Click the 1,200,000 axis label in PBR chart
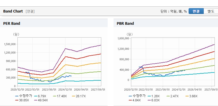The image size is (218, 106). point(123,49)
